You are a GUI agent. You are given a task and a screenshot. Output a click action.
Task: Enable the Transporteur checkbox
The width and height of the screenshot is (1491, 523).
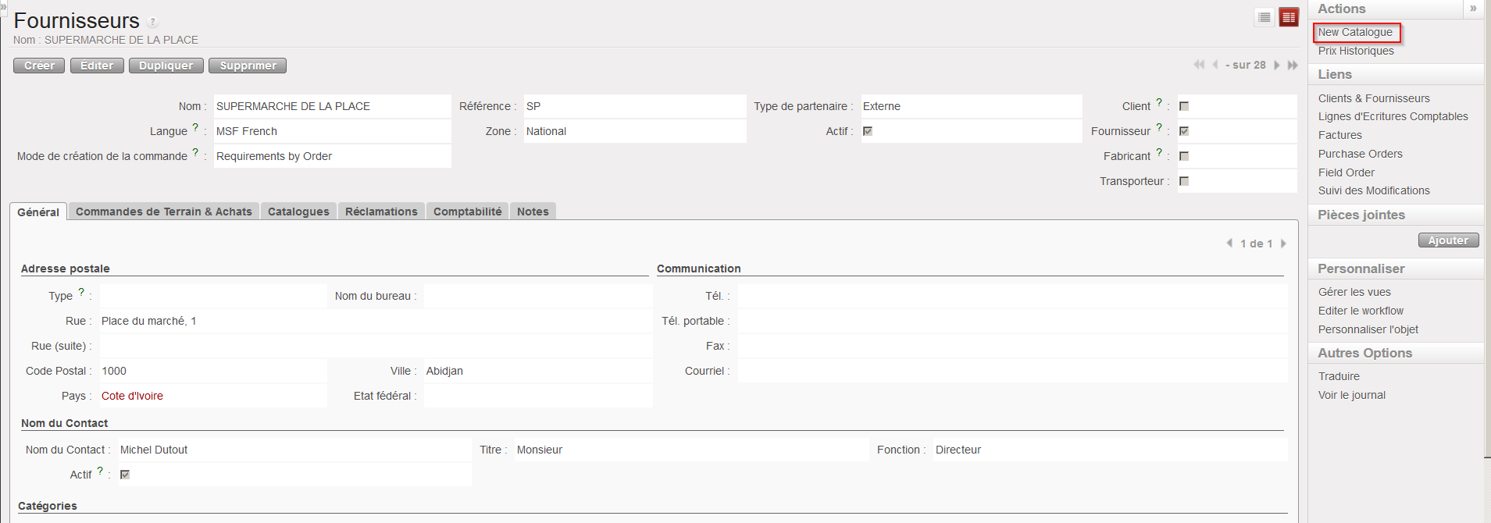[x=1184, y=181]
